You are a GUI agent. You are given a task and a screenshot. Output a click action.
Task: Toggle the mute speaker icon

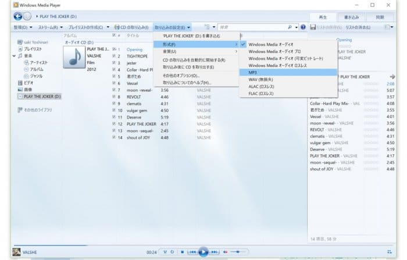(x=226, y=252)
